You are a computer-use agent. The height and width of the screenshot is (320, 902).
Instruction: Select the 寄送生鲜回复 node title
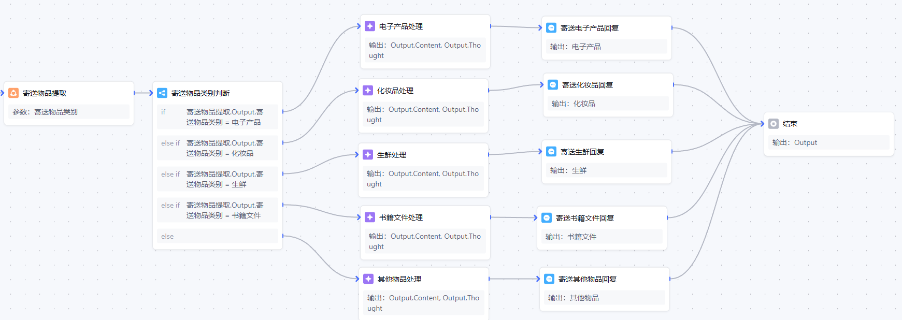(x=582, y=152)
